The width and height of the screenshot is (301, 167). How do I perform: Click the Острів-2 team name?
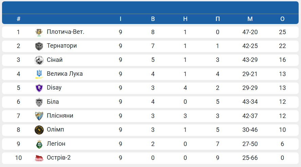pyautogui.click(x=59, y=158)
